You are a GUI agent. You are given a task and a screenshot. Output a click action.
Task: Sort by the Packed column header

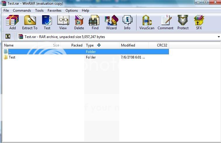pos(72,45)
